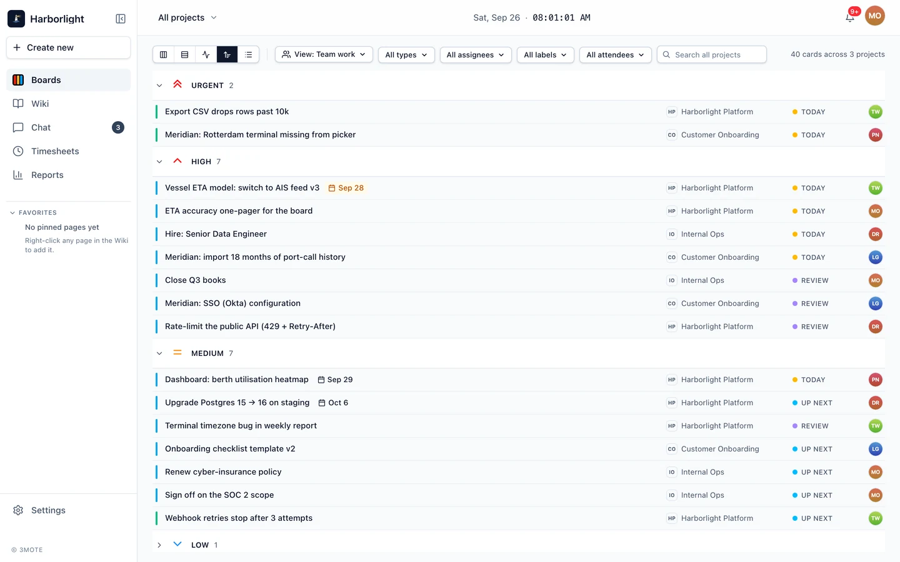The height and width of the screenshot is (562, 900).
Task: Open the All projects dropdown
Action: pos(187,17)
